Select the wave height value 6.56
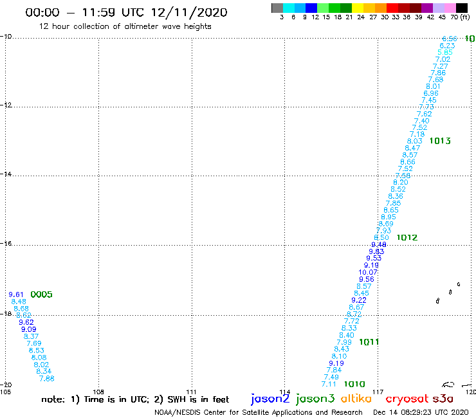 450,39
